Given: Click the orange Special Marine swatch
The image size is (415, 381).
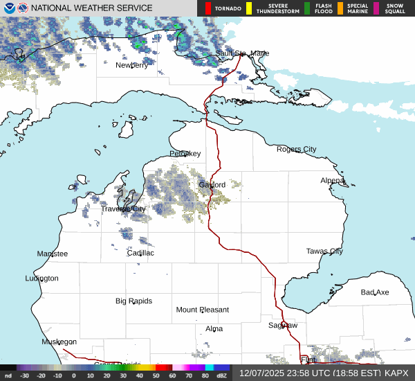Looking at the screenshot, I should point(341,8).
